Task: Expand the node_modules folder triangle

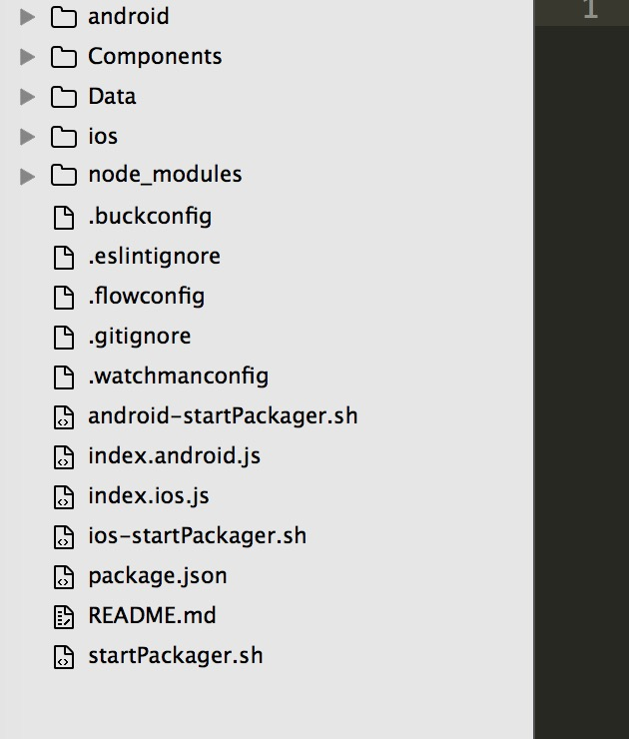Action: click(x=27, y=176)
